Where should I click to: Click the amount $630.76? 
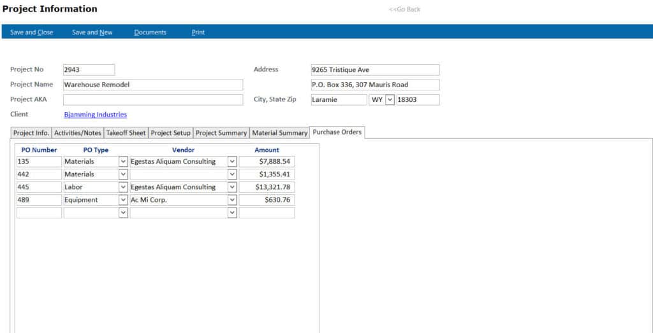[x=267, y=200]
